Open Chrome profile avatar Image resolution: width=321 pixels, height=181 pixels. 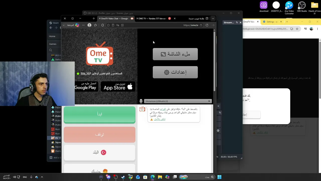311,29
